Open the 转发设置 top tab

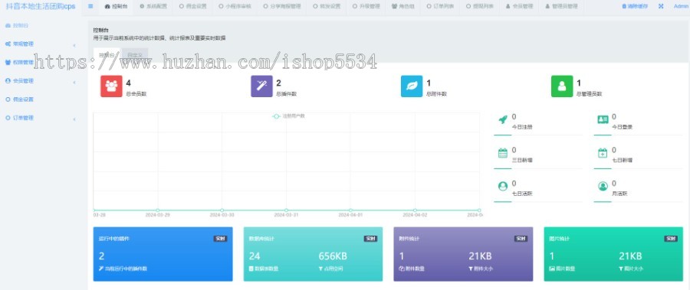point(327,7)
